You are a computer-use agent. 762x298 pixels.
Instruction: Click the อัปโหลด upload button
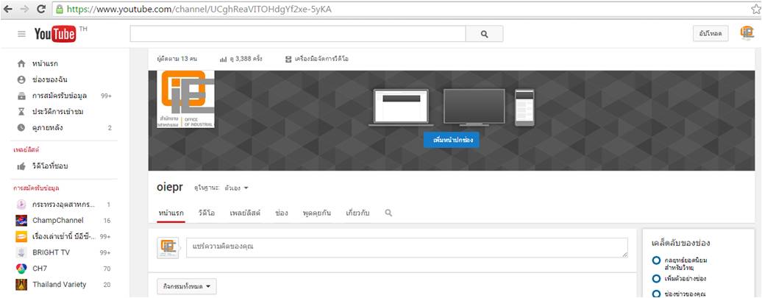[x=711, y=34]
